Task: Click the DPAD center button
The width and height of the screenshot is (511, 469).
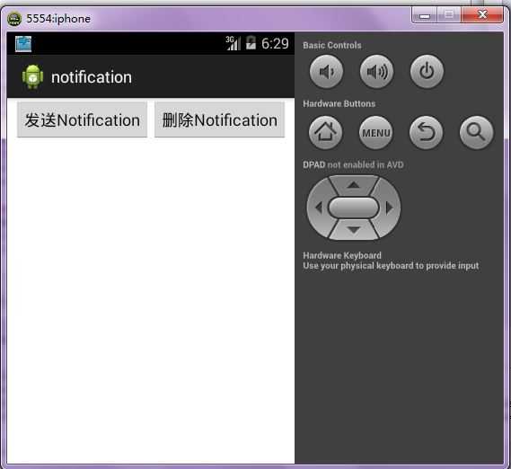Action: (354, 208)
